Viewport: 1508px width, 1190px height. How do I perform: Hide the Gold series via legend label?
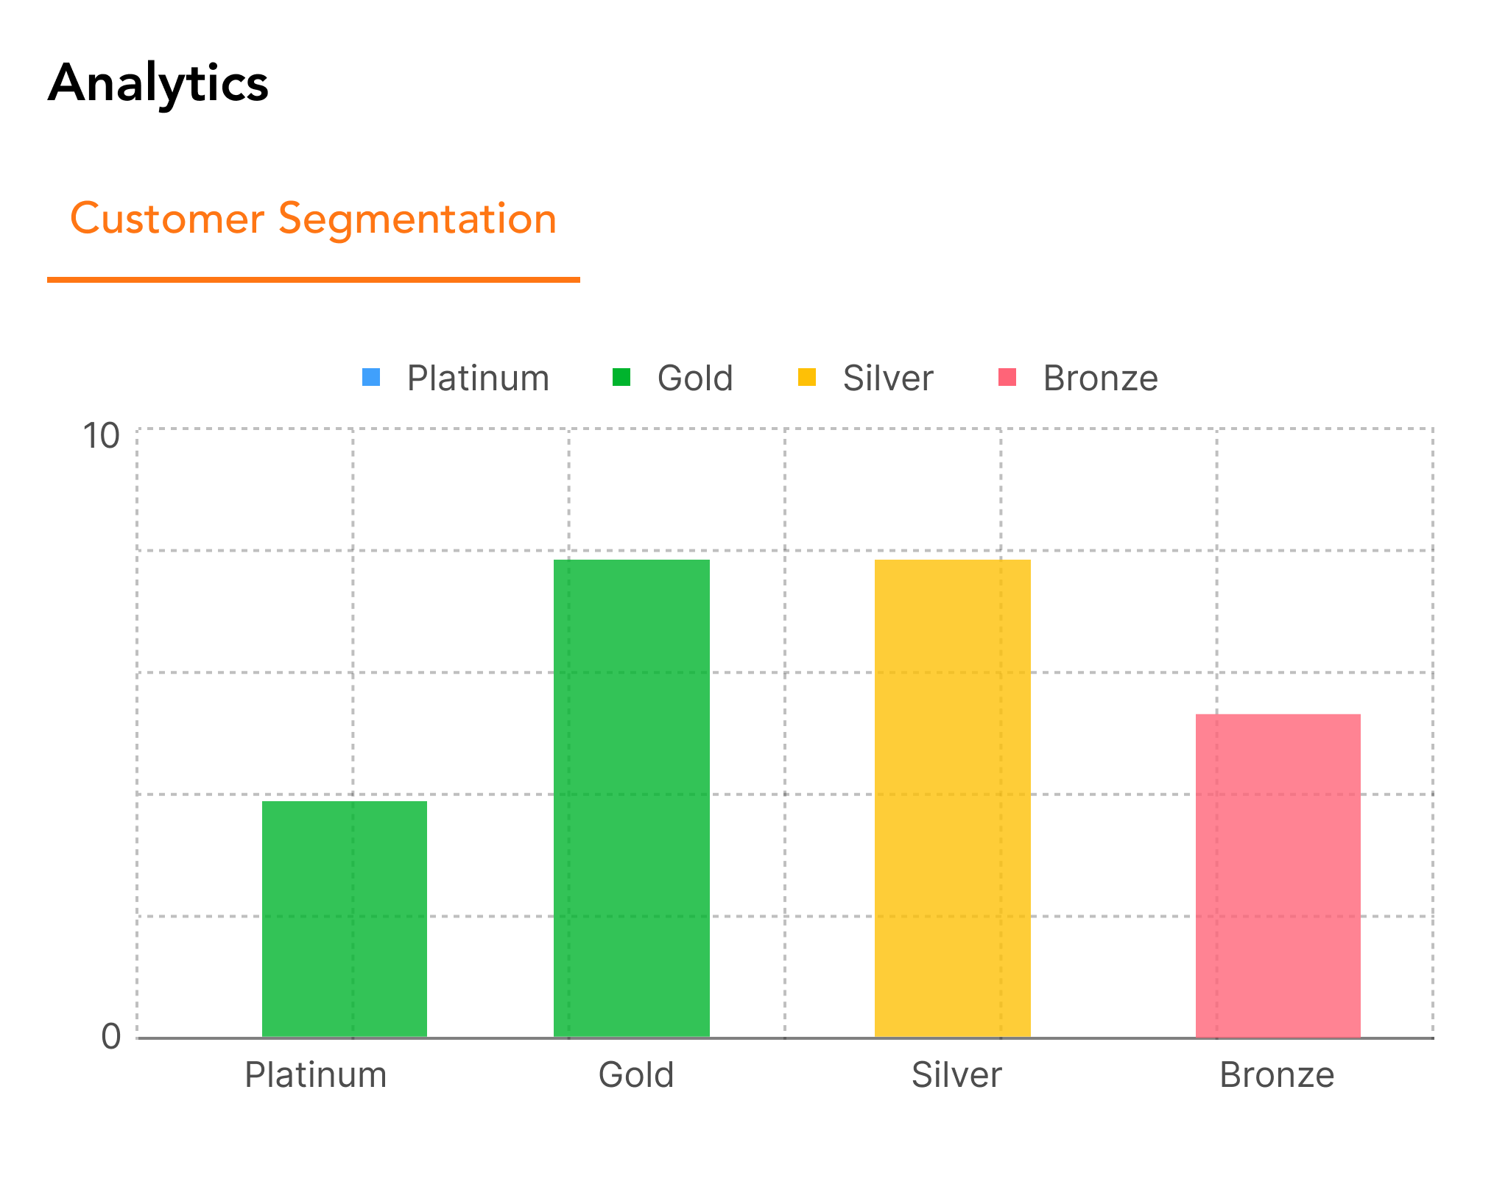click(x=695, y=379)
